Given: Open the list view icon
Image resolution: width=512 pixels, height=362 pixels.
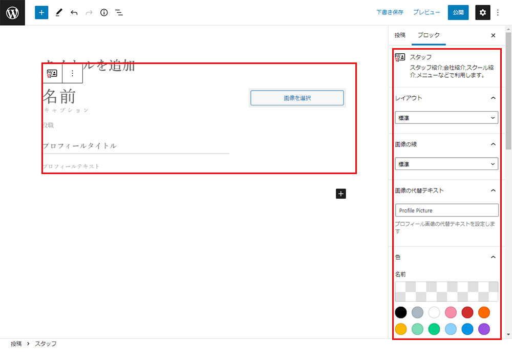Looking at the screenshot, I should 119,12.
